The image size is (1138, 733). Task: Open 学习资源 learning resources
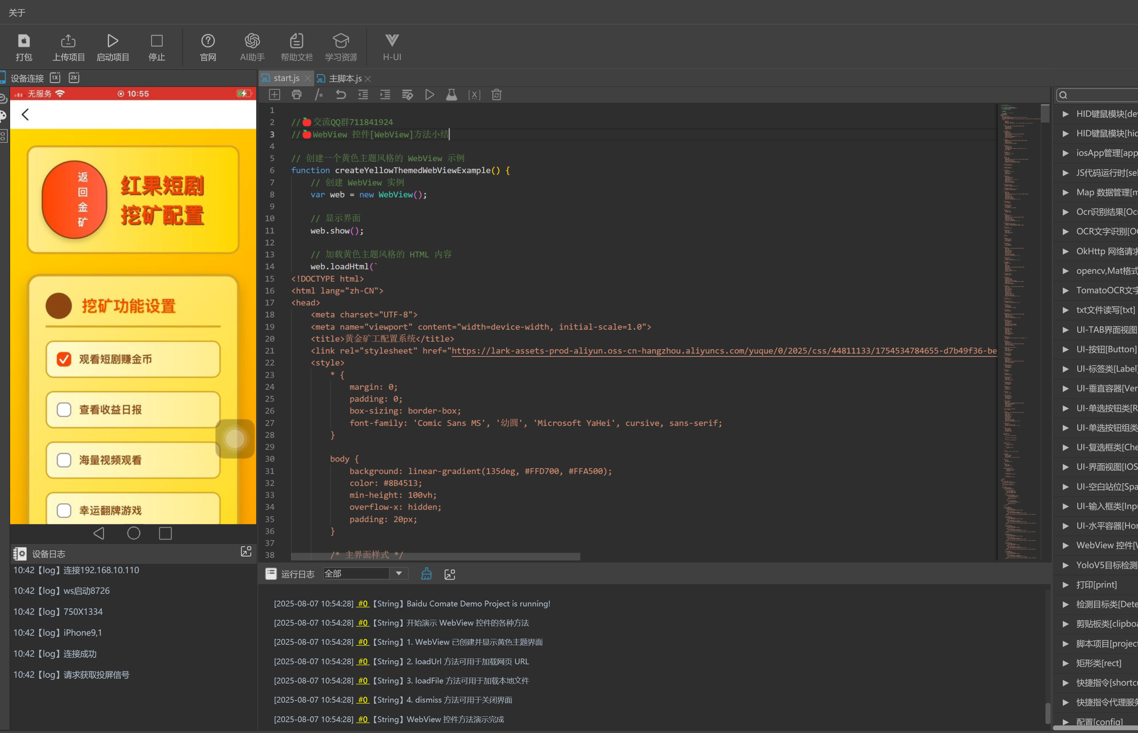click(341, 47)
